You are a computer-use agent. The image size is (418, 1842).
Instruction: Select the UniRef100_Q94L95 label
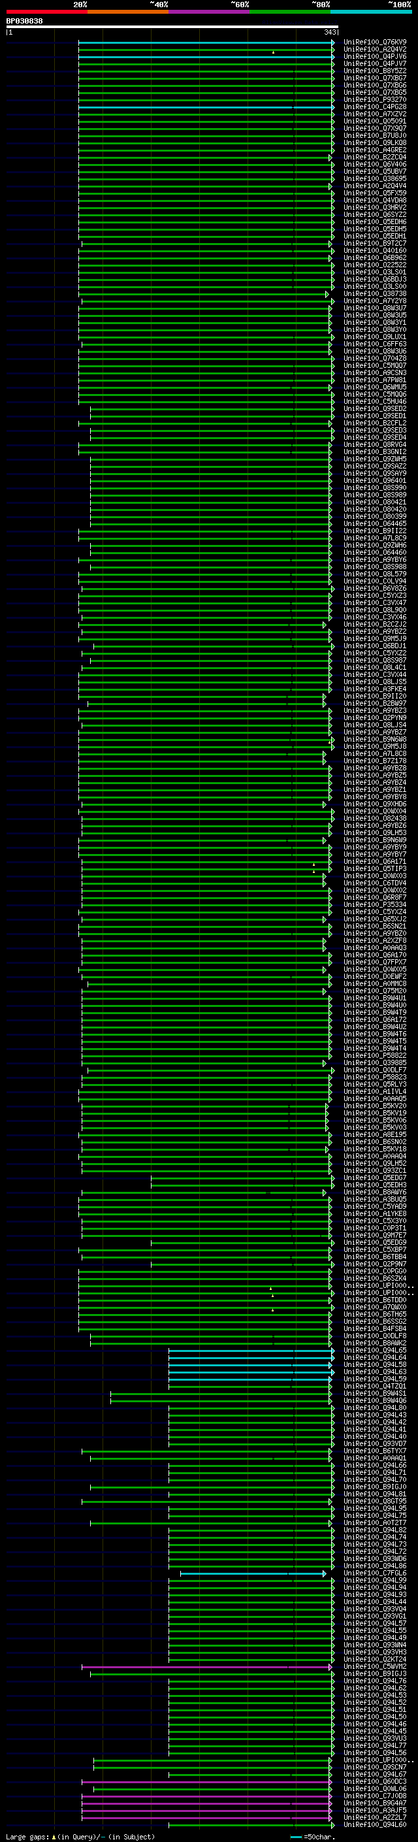pos(375,1509)
